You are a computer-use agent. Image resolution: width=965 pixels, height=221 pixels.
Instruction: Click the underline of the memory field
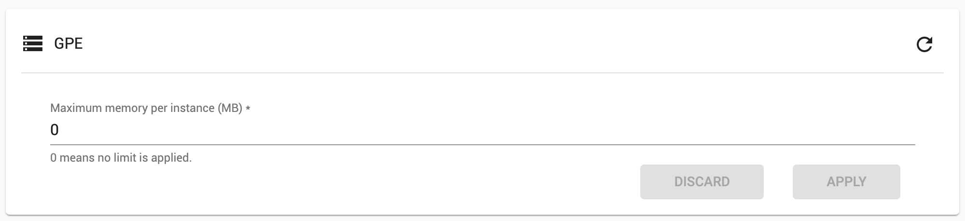[x=482, y=144]
